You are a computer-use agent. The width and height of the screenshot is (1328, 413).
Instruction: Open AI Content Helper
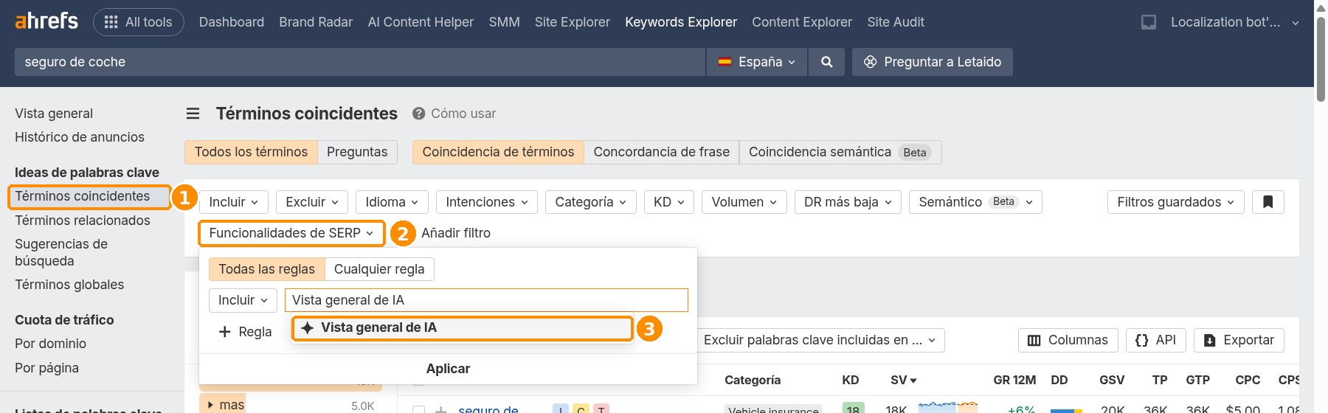421,22
